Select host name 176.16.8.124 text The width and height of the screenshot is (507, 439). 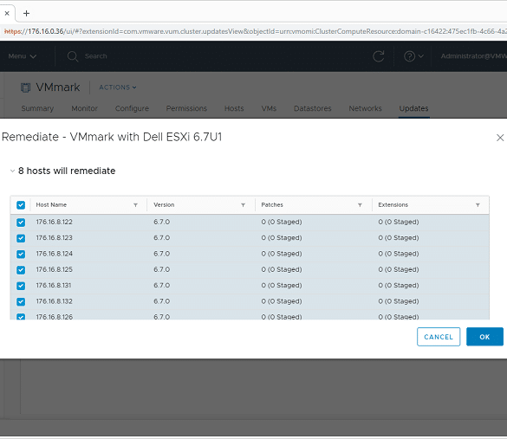pyautogui.click(x=54, y=254)
